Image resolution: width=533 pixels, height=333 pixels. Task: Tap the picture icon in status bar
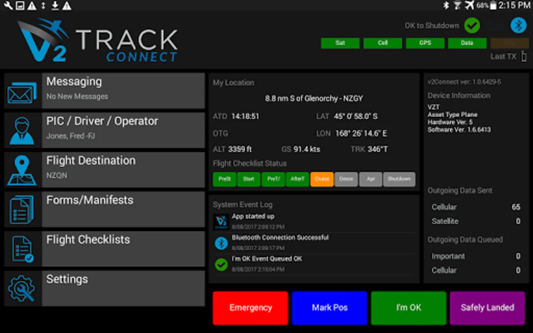point(20,6)
